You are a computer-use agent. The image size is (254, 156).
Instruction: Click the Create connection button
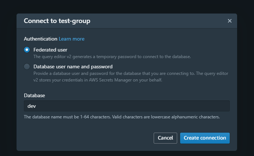tap(205, 138)
